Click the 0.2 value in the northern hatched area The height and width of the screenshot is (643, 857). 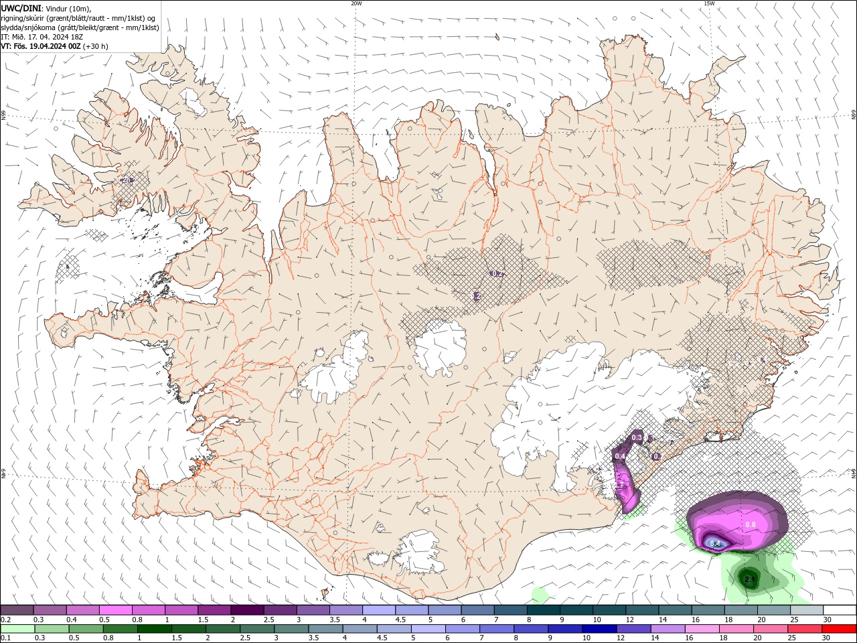click(497, 273)
